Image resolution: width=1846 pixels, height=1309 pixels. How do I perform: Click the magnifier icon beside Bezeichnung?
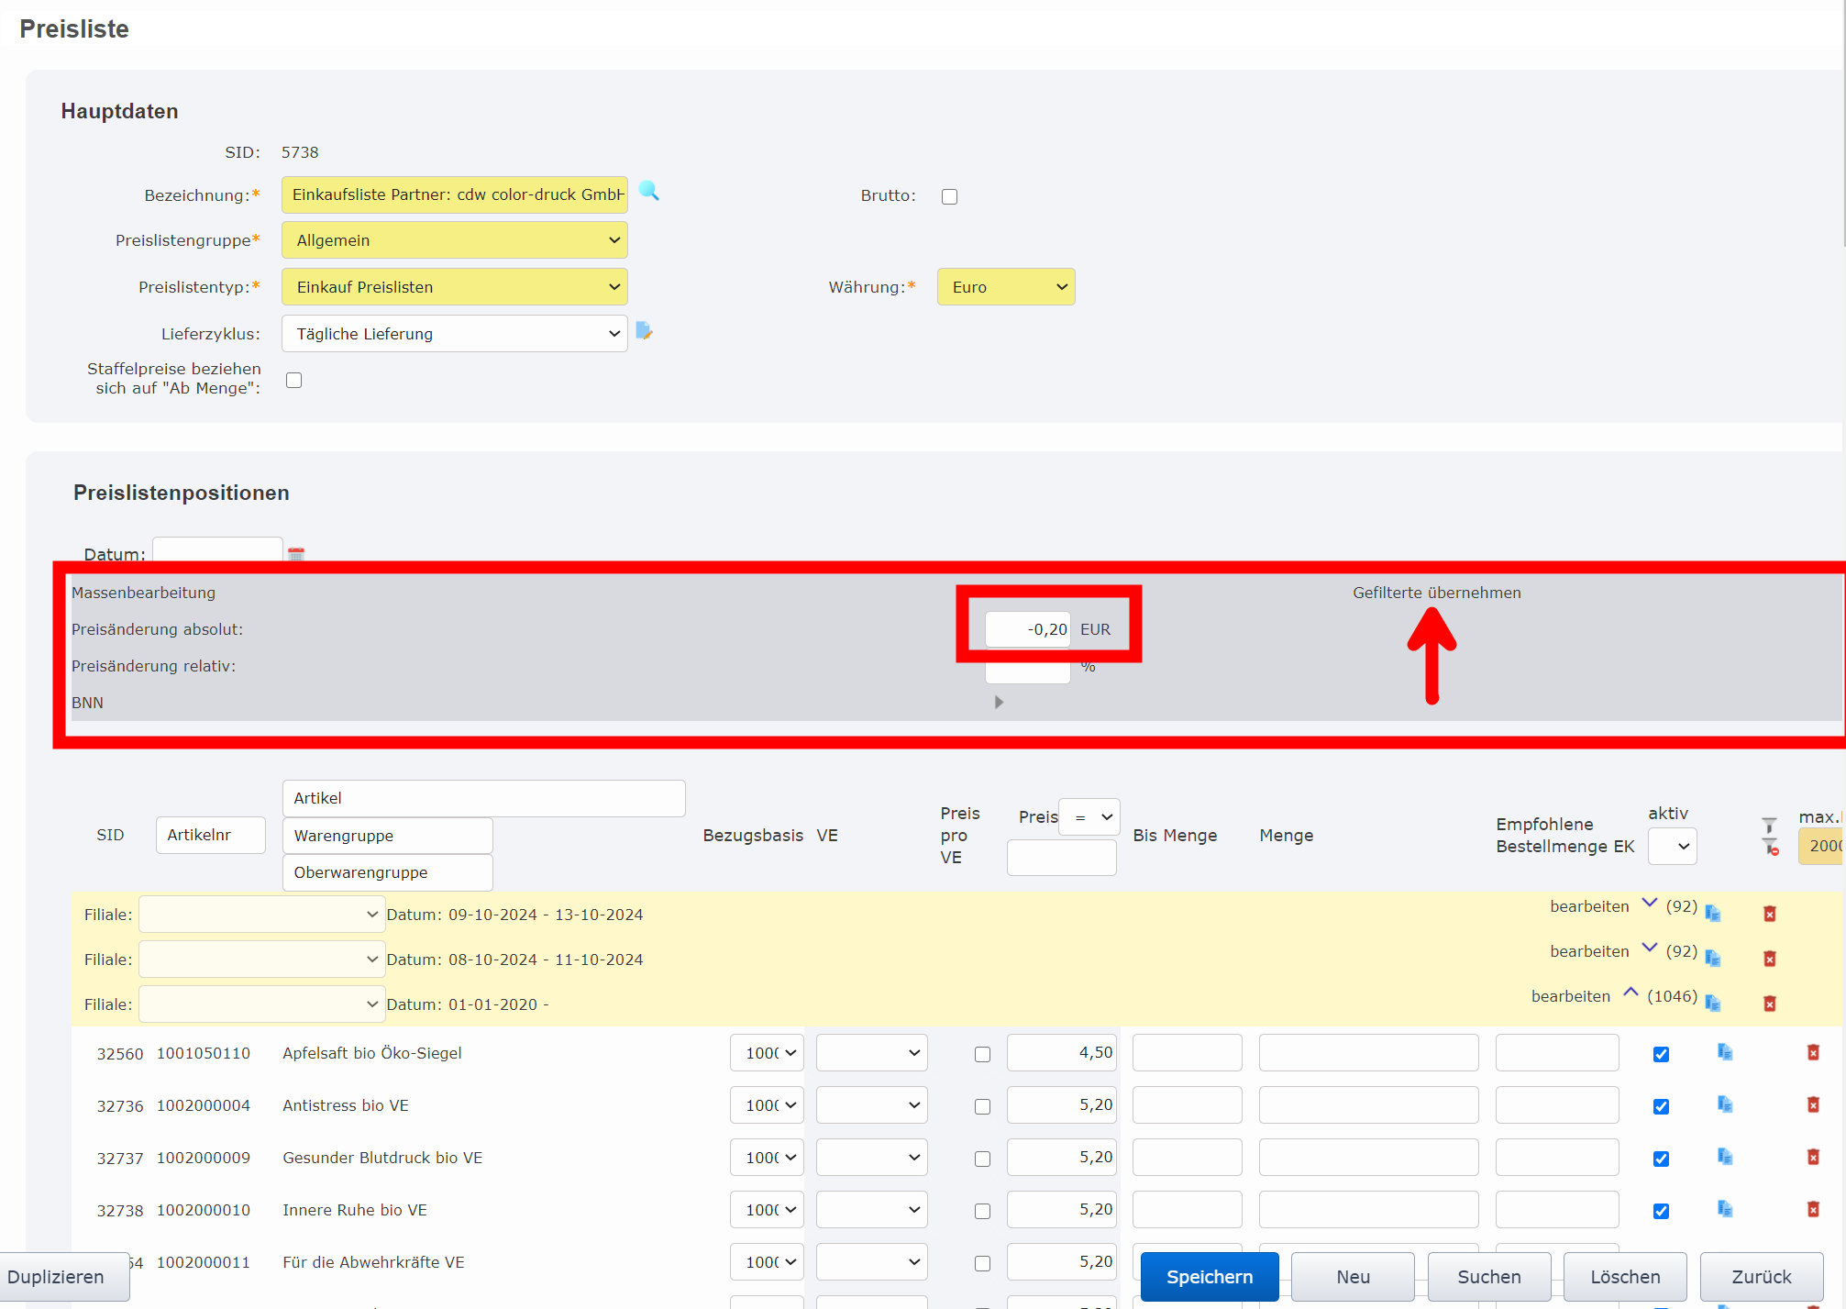[648, 191]
